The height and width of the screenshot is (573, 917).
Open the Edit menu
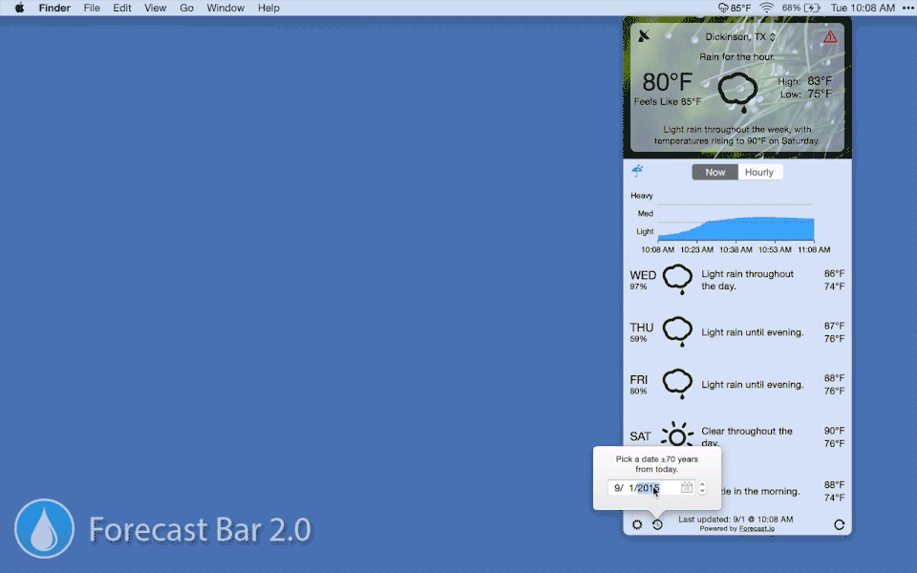122,8
